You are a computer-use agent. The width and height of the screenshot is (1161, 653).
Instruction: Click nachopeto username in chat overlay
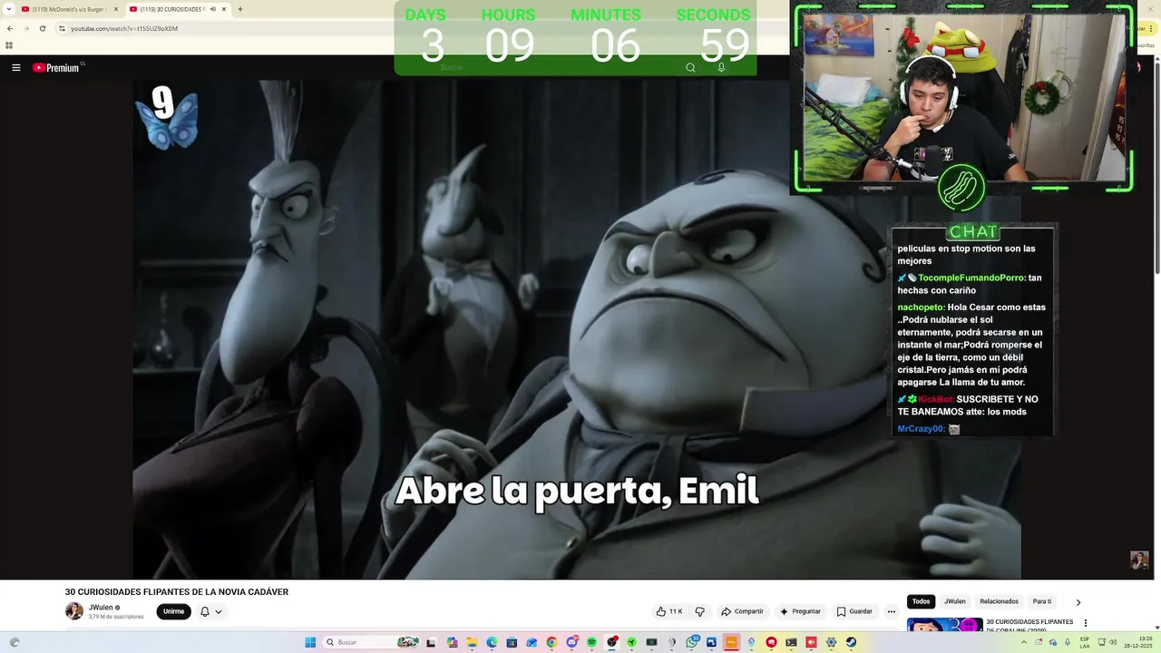coord(921,307)
